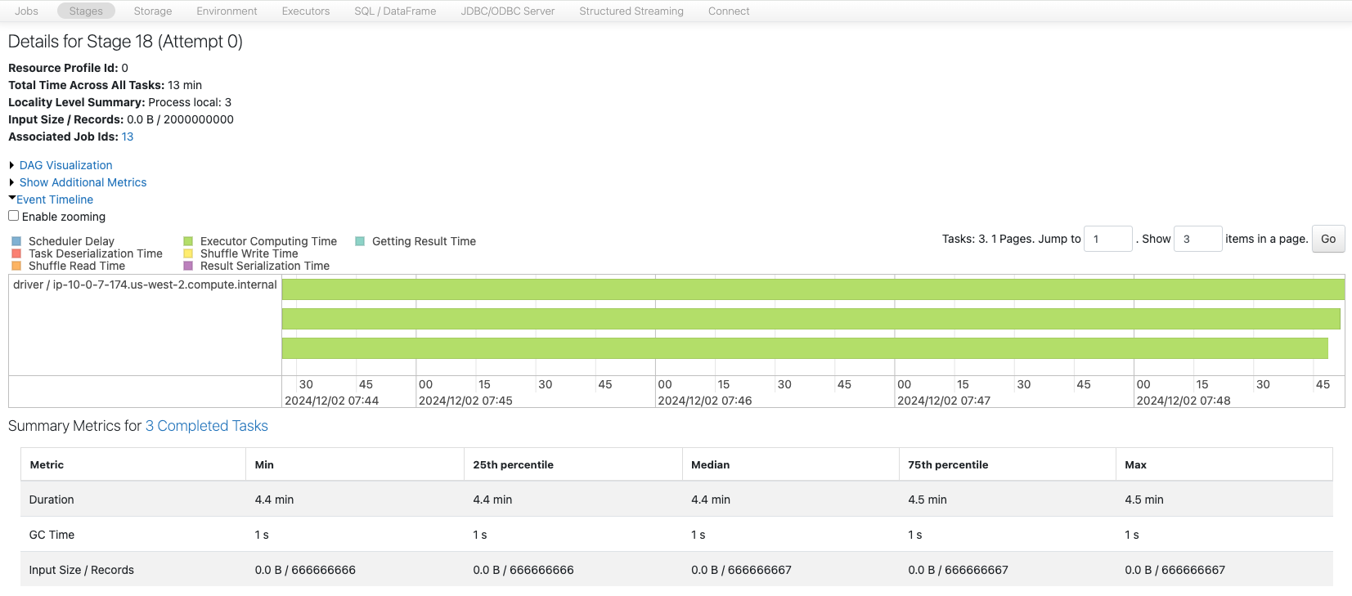Click the Shuffle Write Time yellow swatch

188,253
